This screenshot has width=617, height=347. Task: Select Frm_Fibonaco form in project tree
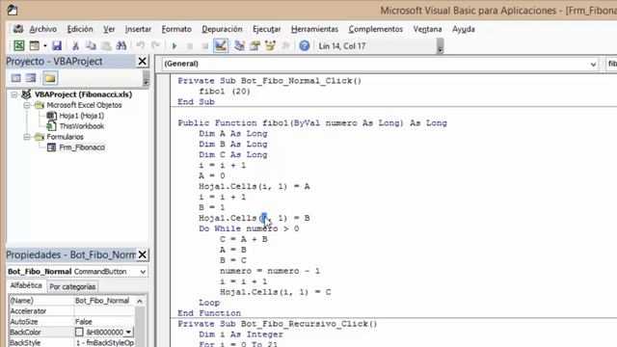click(x=82, y=147)
